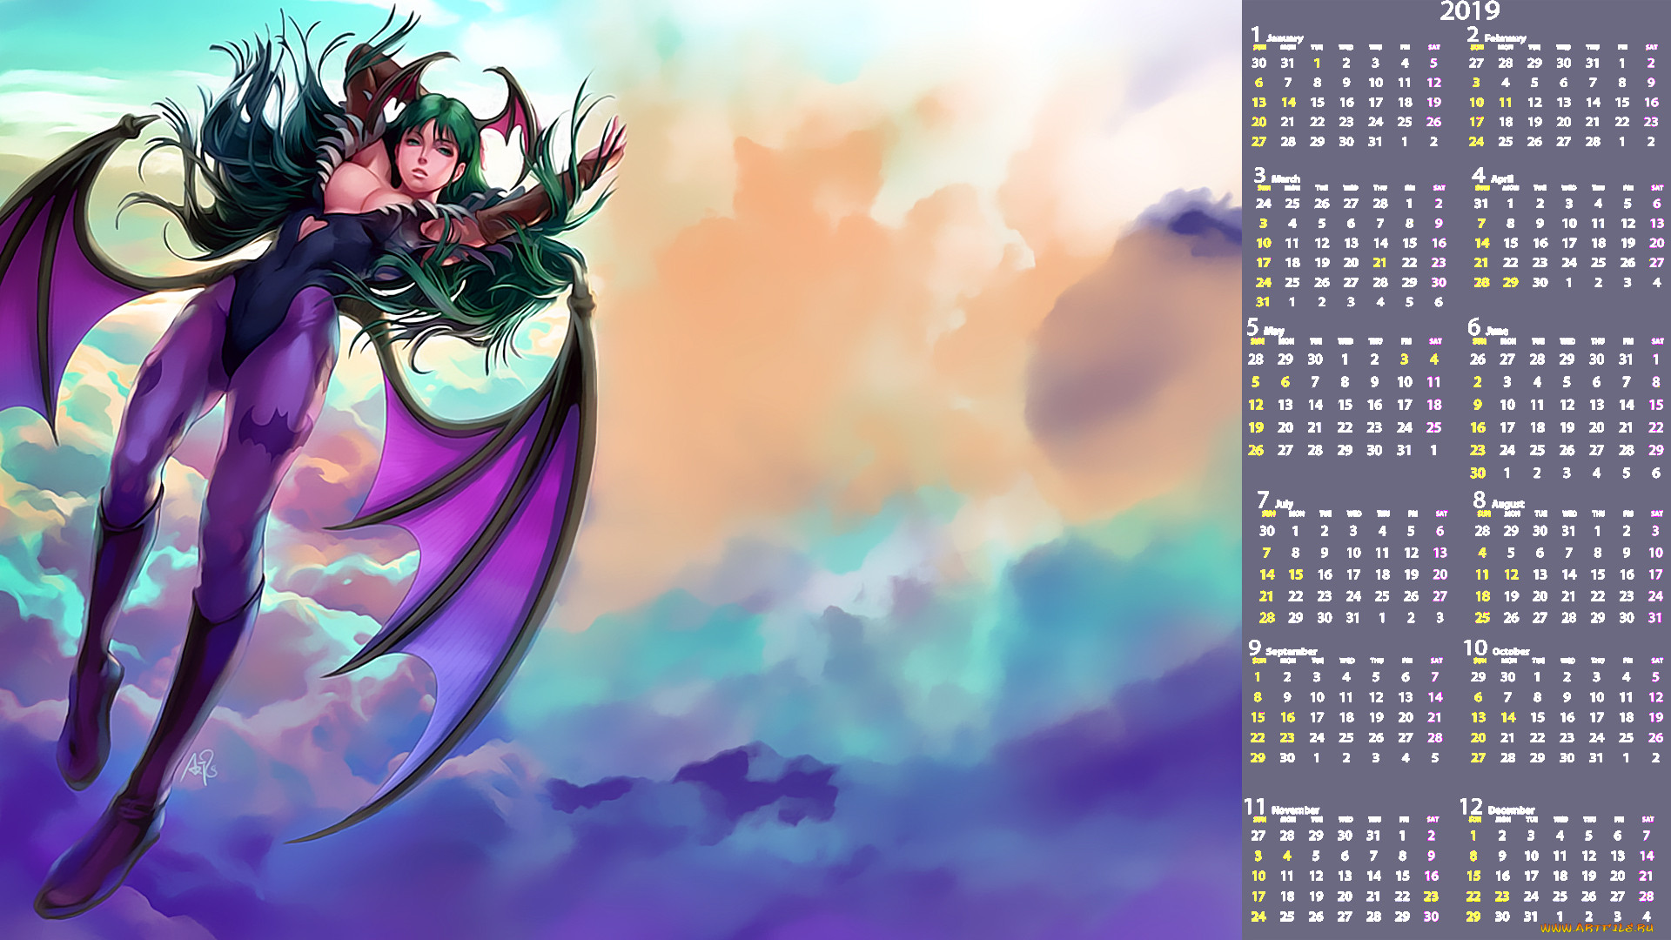Screen dimensions: 1671x940
Task: Click highlighted date 12 in August
Action: (1512, 574)
